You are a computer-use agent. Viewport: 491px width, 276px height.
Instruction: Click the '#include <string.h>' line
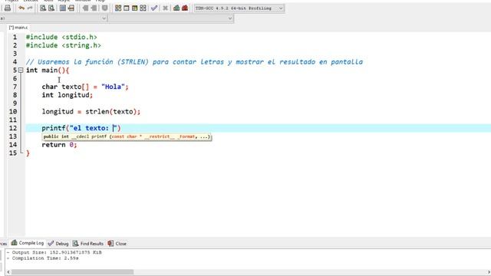[63, 46]
